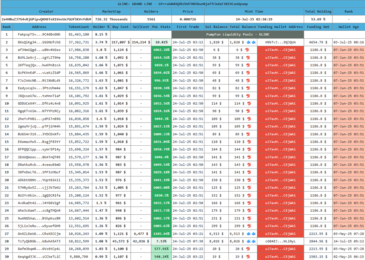
Task: Click the sell cost 214,214 $
Action: (141, 42)
